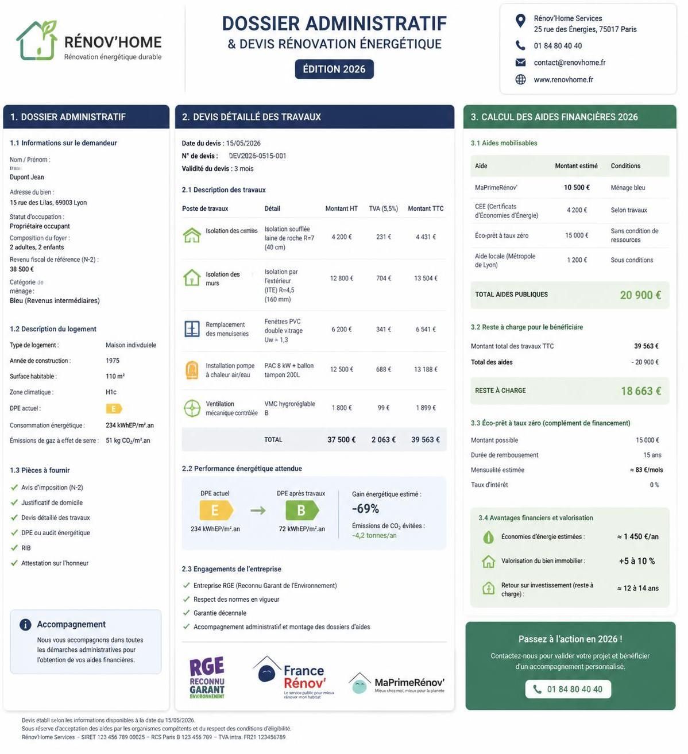The height and width of the screenshot is (754, 688).
Task: Click the Passez à l'action en 2026 heading
Action: coord(570,639)
